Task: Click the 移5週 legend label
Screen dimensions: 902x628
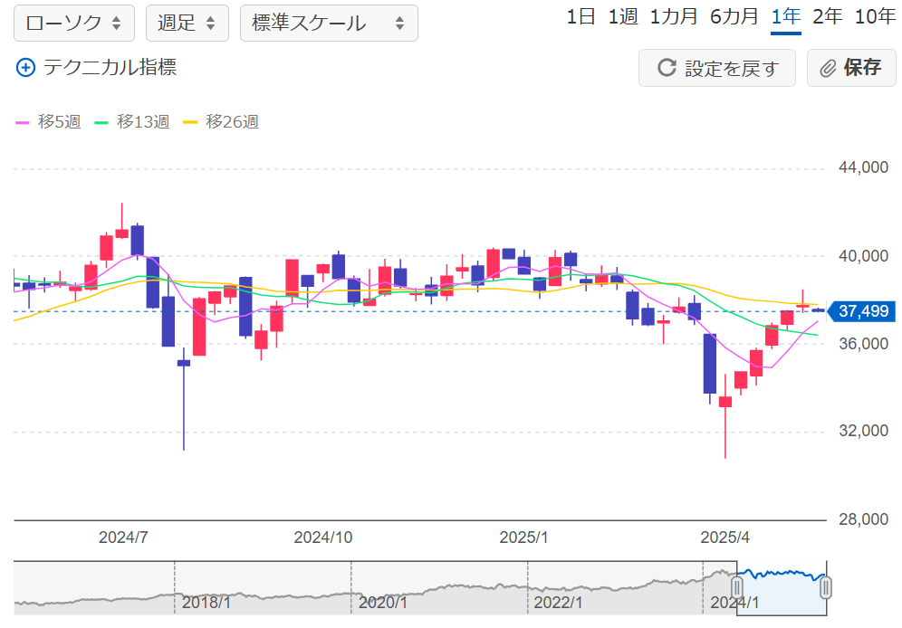Action: (59, 122)
